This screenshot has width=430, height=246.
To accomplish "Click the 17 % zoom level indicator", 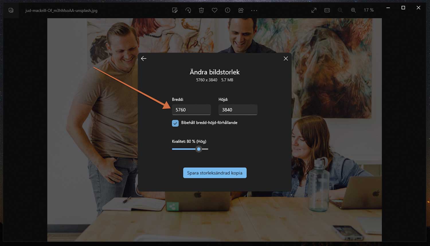I will (368, 10).
